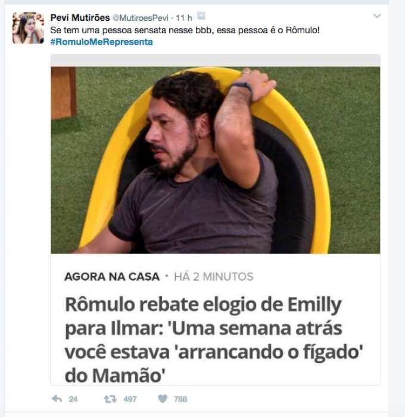This screenshot has height=417, width=405.
Task: Click the small media icon beside 11 h
Action: point(201,16)
